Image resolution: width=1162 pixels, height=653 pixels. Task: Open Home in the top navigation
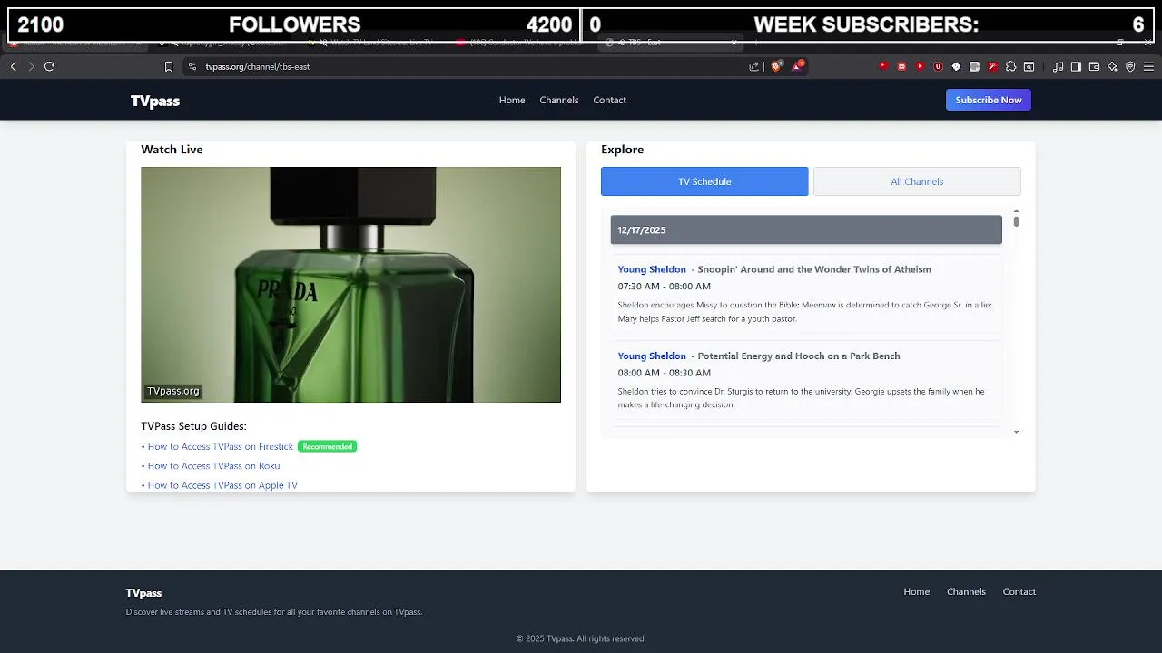pos(512,100)
